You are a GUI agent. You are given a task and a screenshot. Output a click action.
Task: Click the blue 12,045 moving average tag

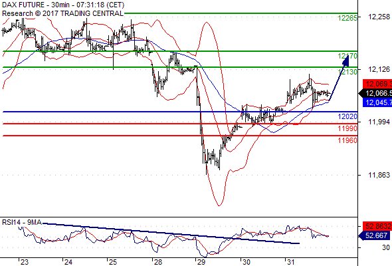tap(377, 102)
